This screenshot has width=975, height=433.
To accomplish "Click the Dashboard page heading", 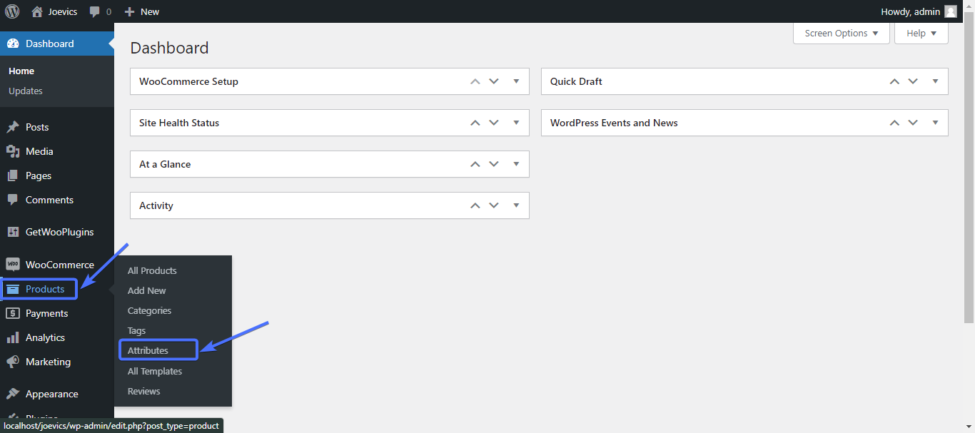I will pyautogui.click(x=169, y=48).
